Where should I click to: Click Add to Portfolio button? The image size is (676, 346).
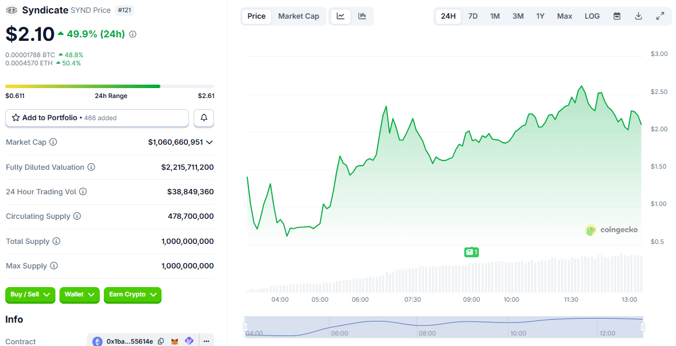[x=97, y=118]
